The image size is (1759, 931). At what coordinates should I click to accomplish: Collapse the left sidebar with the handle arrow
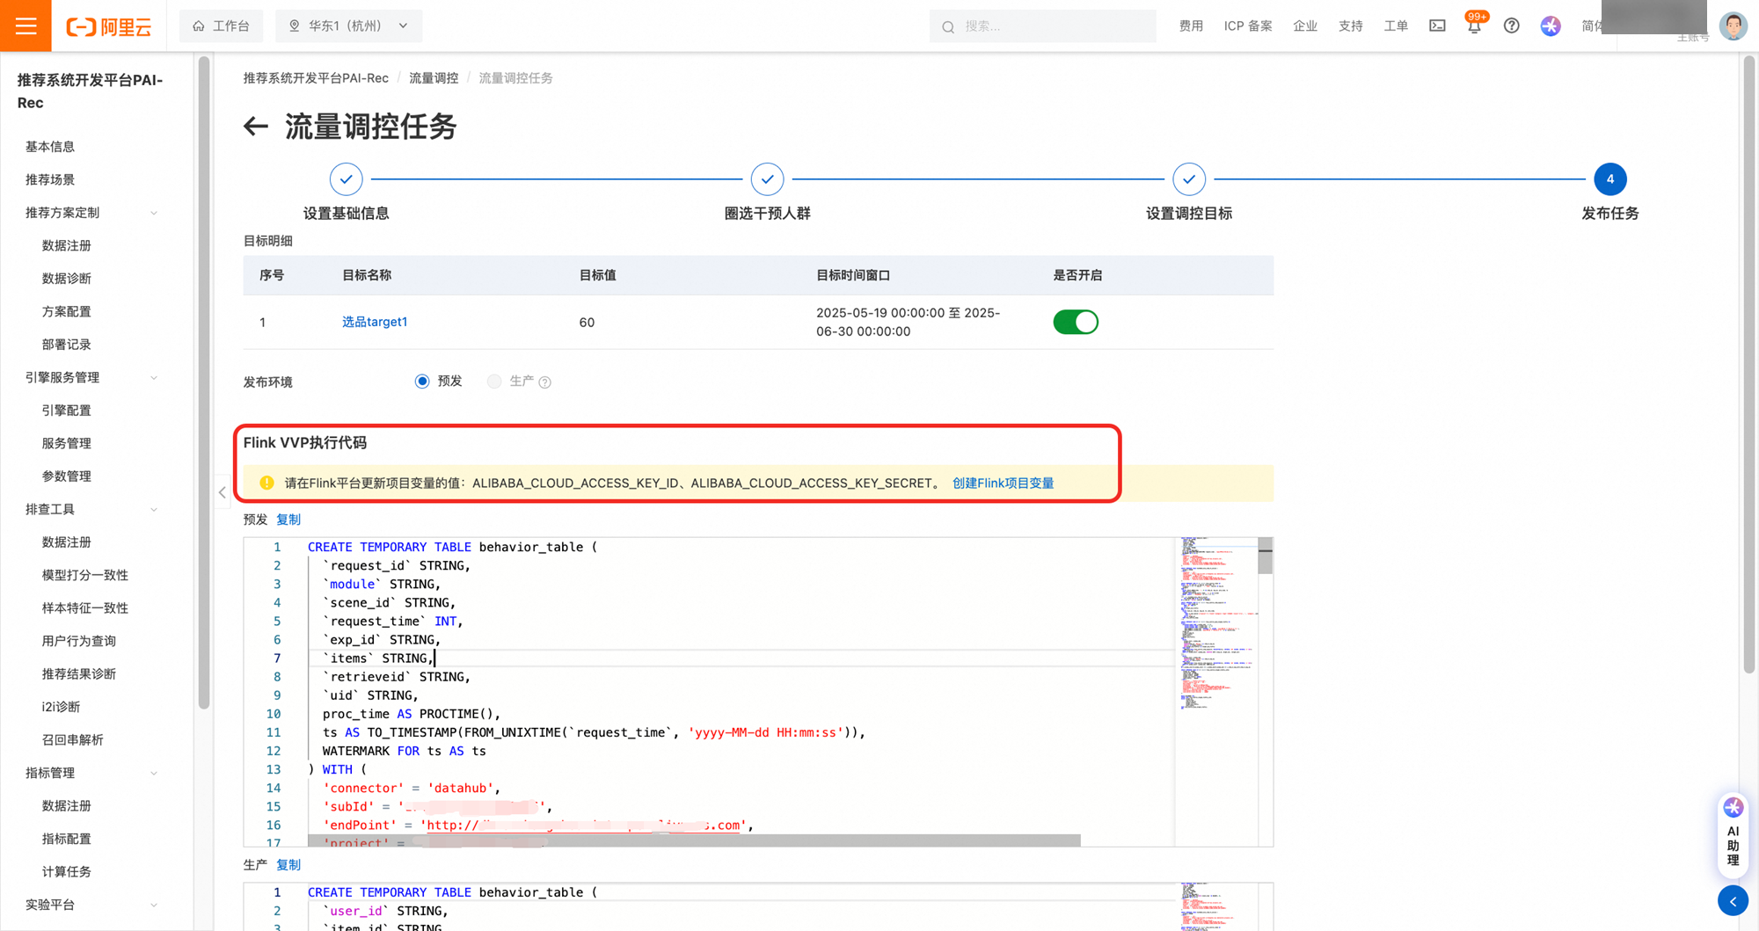coord(222,492)
